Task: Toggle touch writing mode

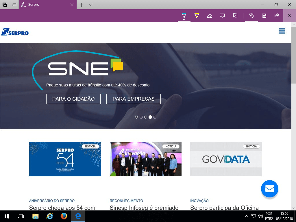Action: (x=251, y=16)
